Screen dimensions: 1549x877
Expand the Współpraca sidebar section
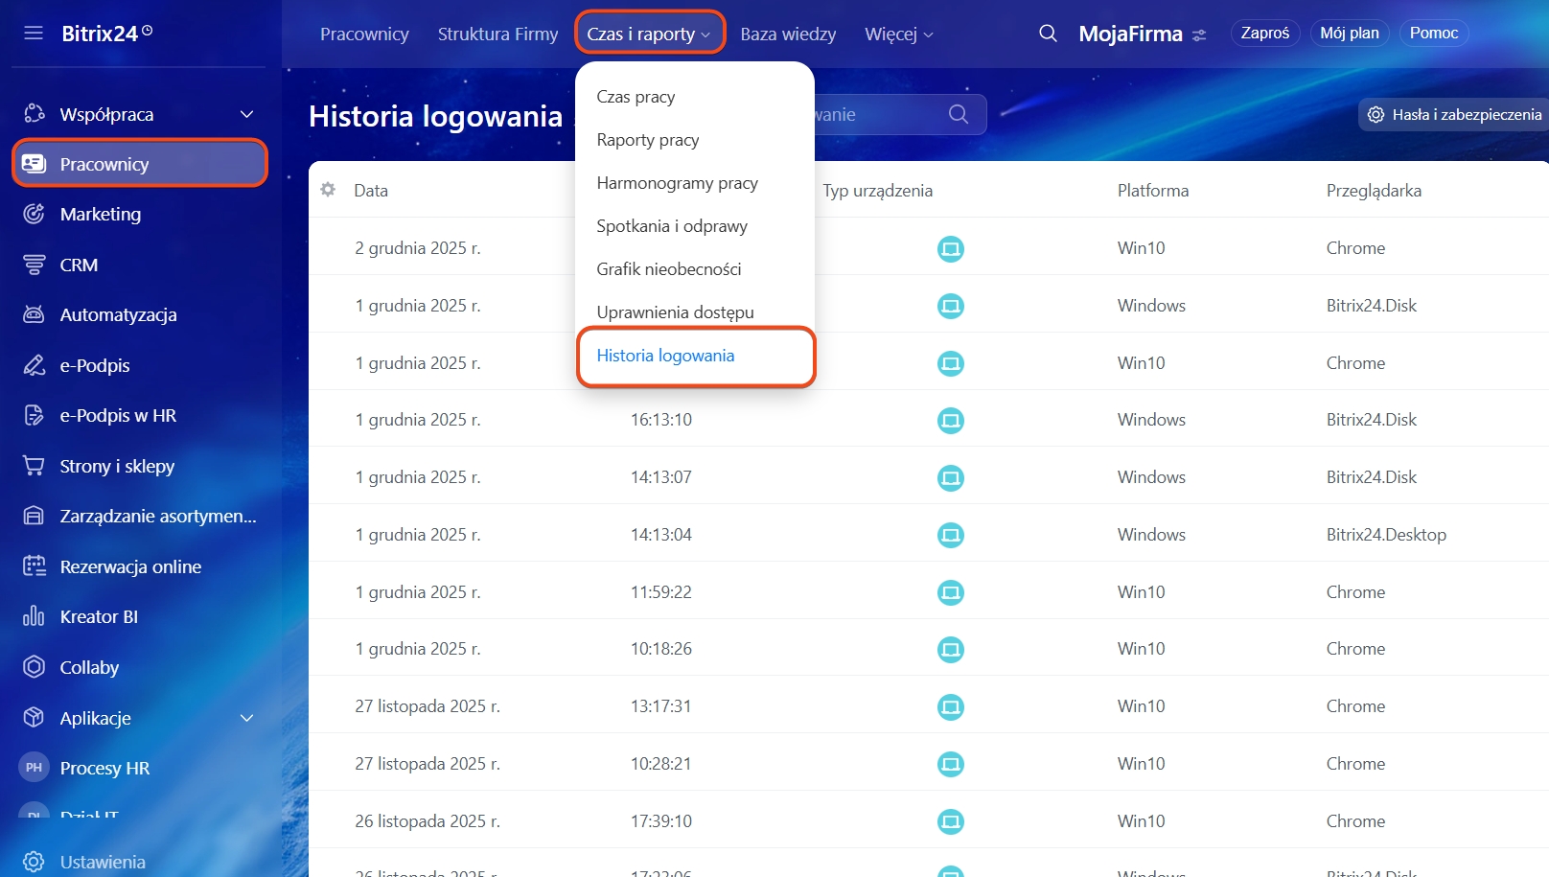click(246, 115)
